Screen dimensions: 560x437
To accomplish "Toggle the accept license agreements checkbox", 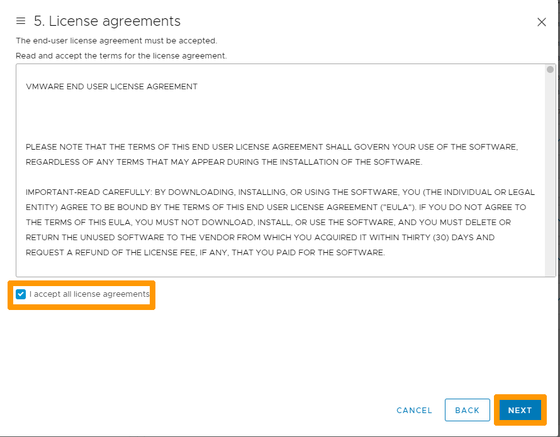I will (21, 294).
